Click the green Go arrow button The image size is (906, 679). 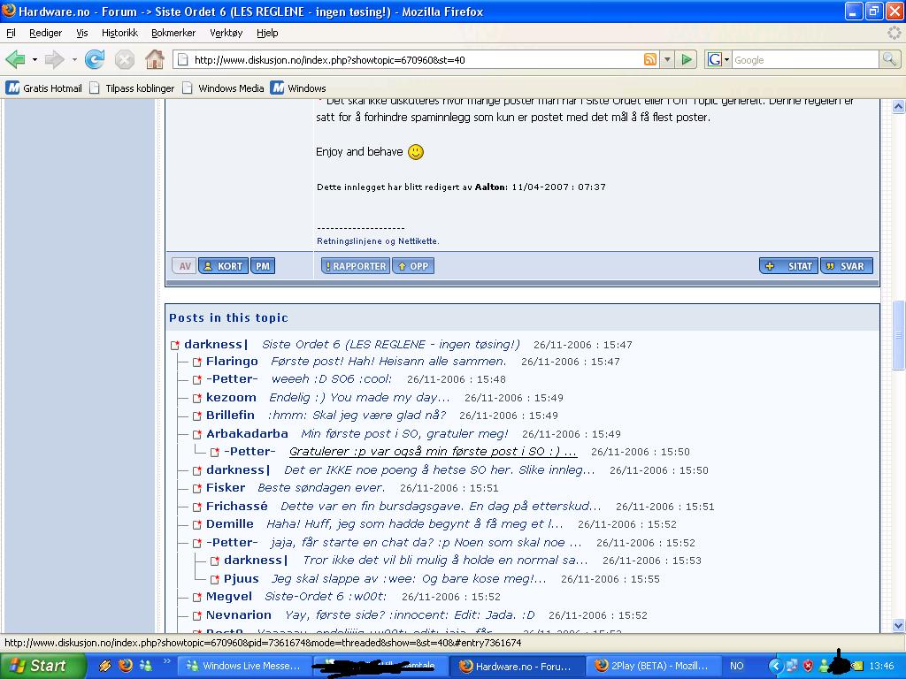[x=686, y=59]
